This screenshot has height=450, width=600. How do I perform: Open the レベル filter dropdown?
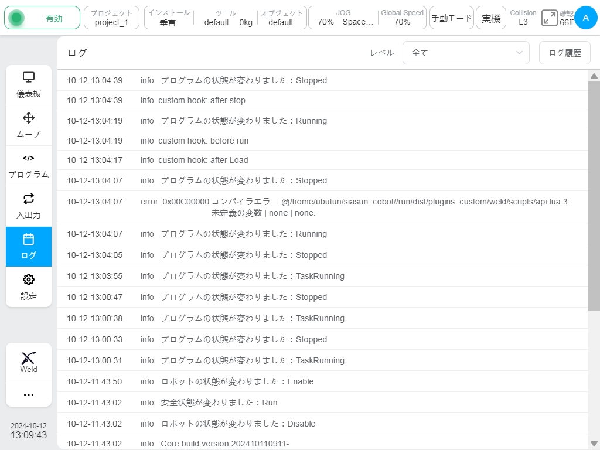[466, 53]
